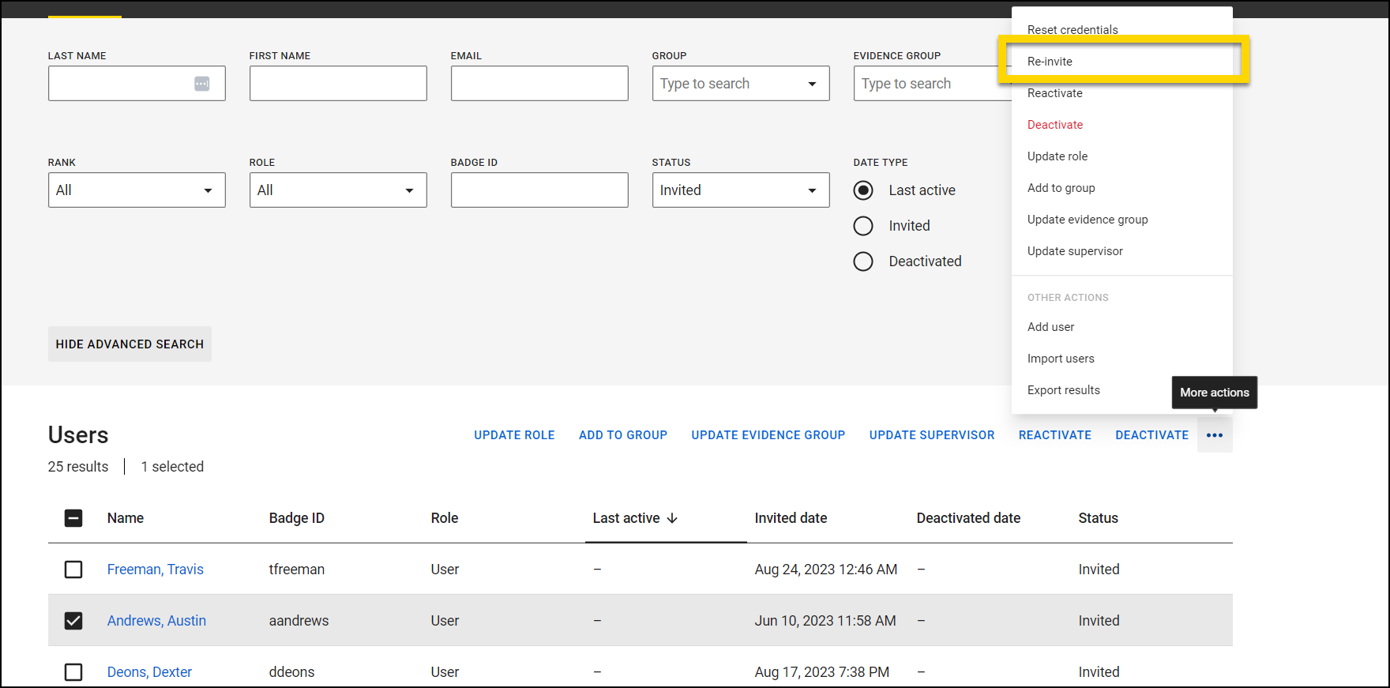Expand the Role dropdown

click(x=338, y=190)
